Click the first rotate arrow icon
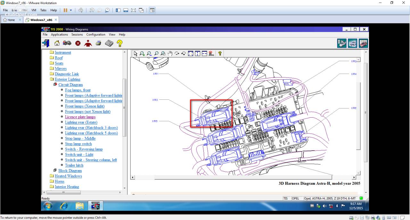Viewport: 410px width, 220px height. point(177,54)
